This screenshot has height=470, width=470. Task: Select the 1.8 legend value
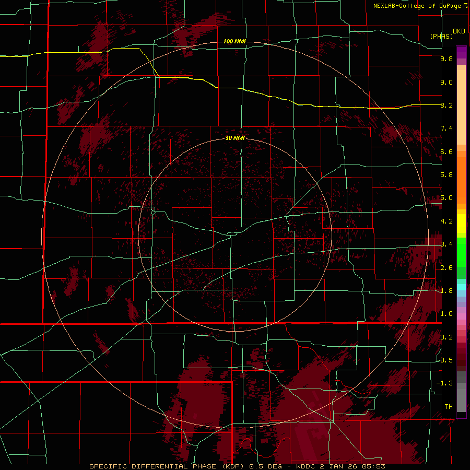point(446,291)
